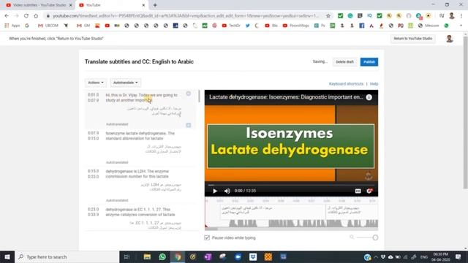Open the Actions dropdown
The width and height of the screenshot is (468, 263).
96,83
